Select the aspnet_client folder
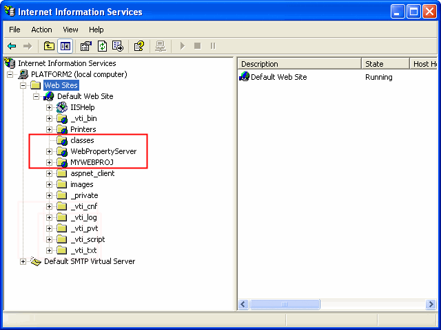 click(x=92, y=173)
